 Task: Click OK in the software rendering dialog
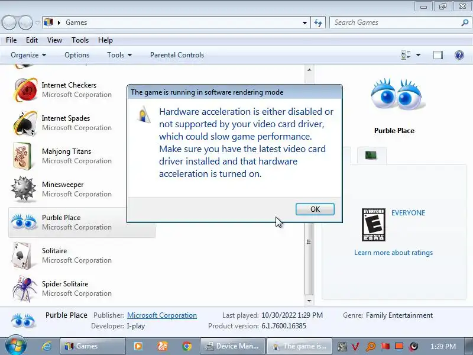click(315, 209)
